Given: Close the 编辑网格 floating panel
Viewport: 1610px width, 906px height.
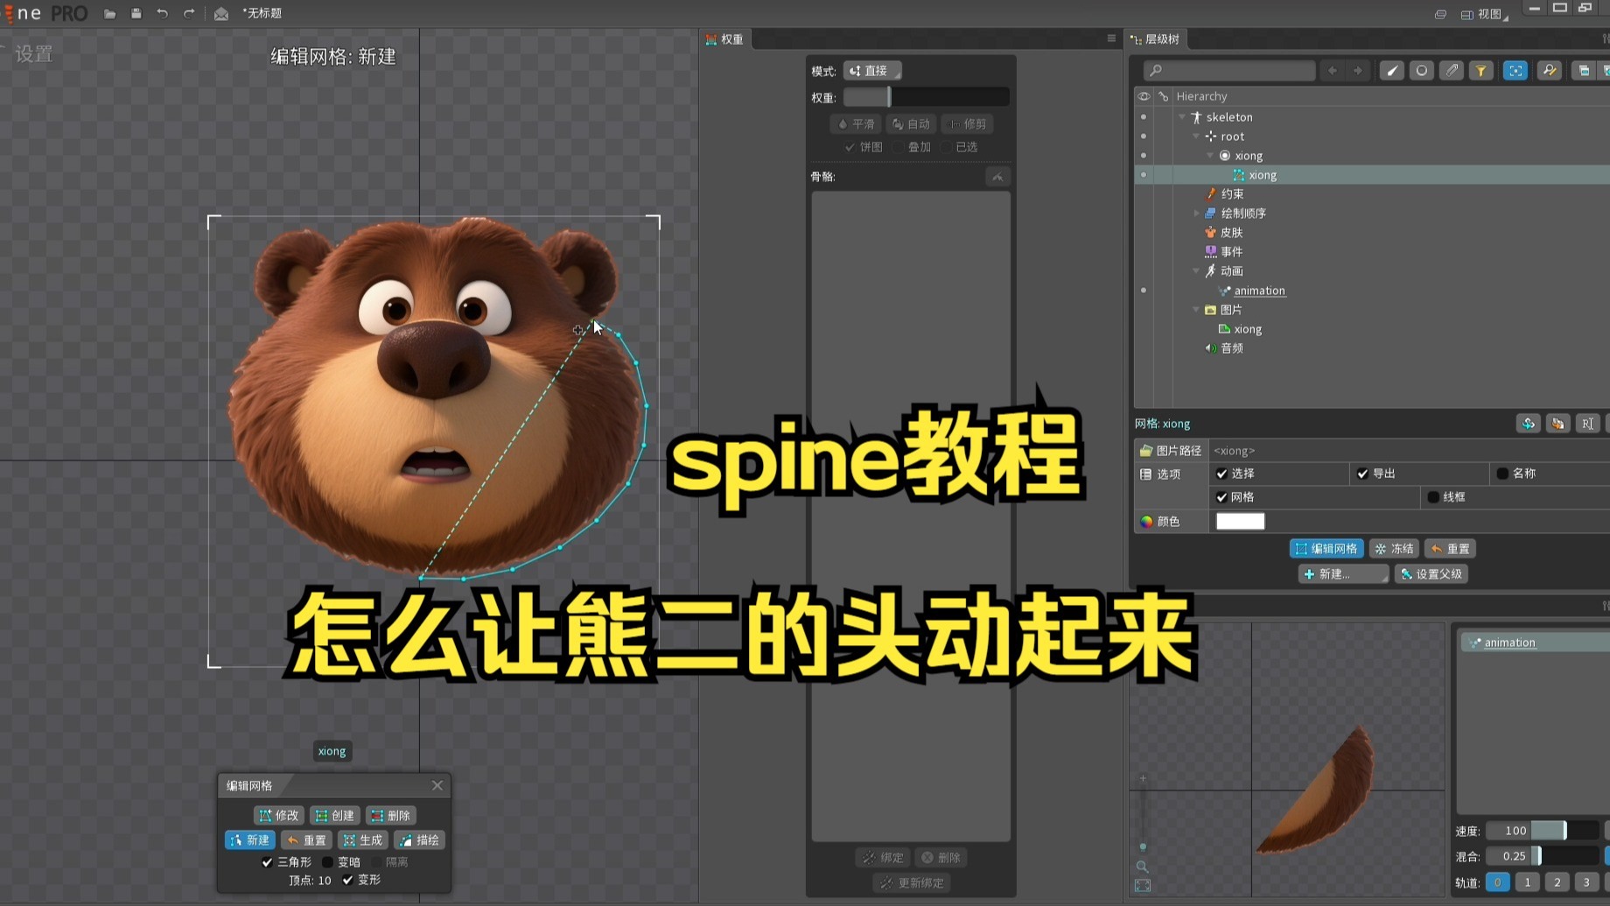Looking at the screenshot, I should 437,785.
